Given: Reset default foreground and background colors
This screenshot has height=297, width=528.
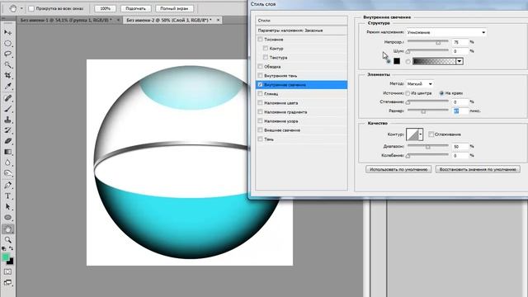Looking at the screenshot, I should (3, 249).
